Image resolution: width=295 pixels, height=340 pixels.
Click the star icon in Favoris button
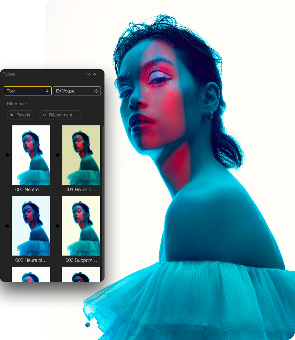(12, 115)
